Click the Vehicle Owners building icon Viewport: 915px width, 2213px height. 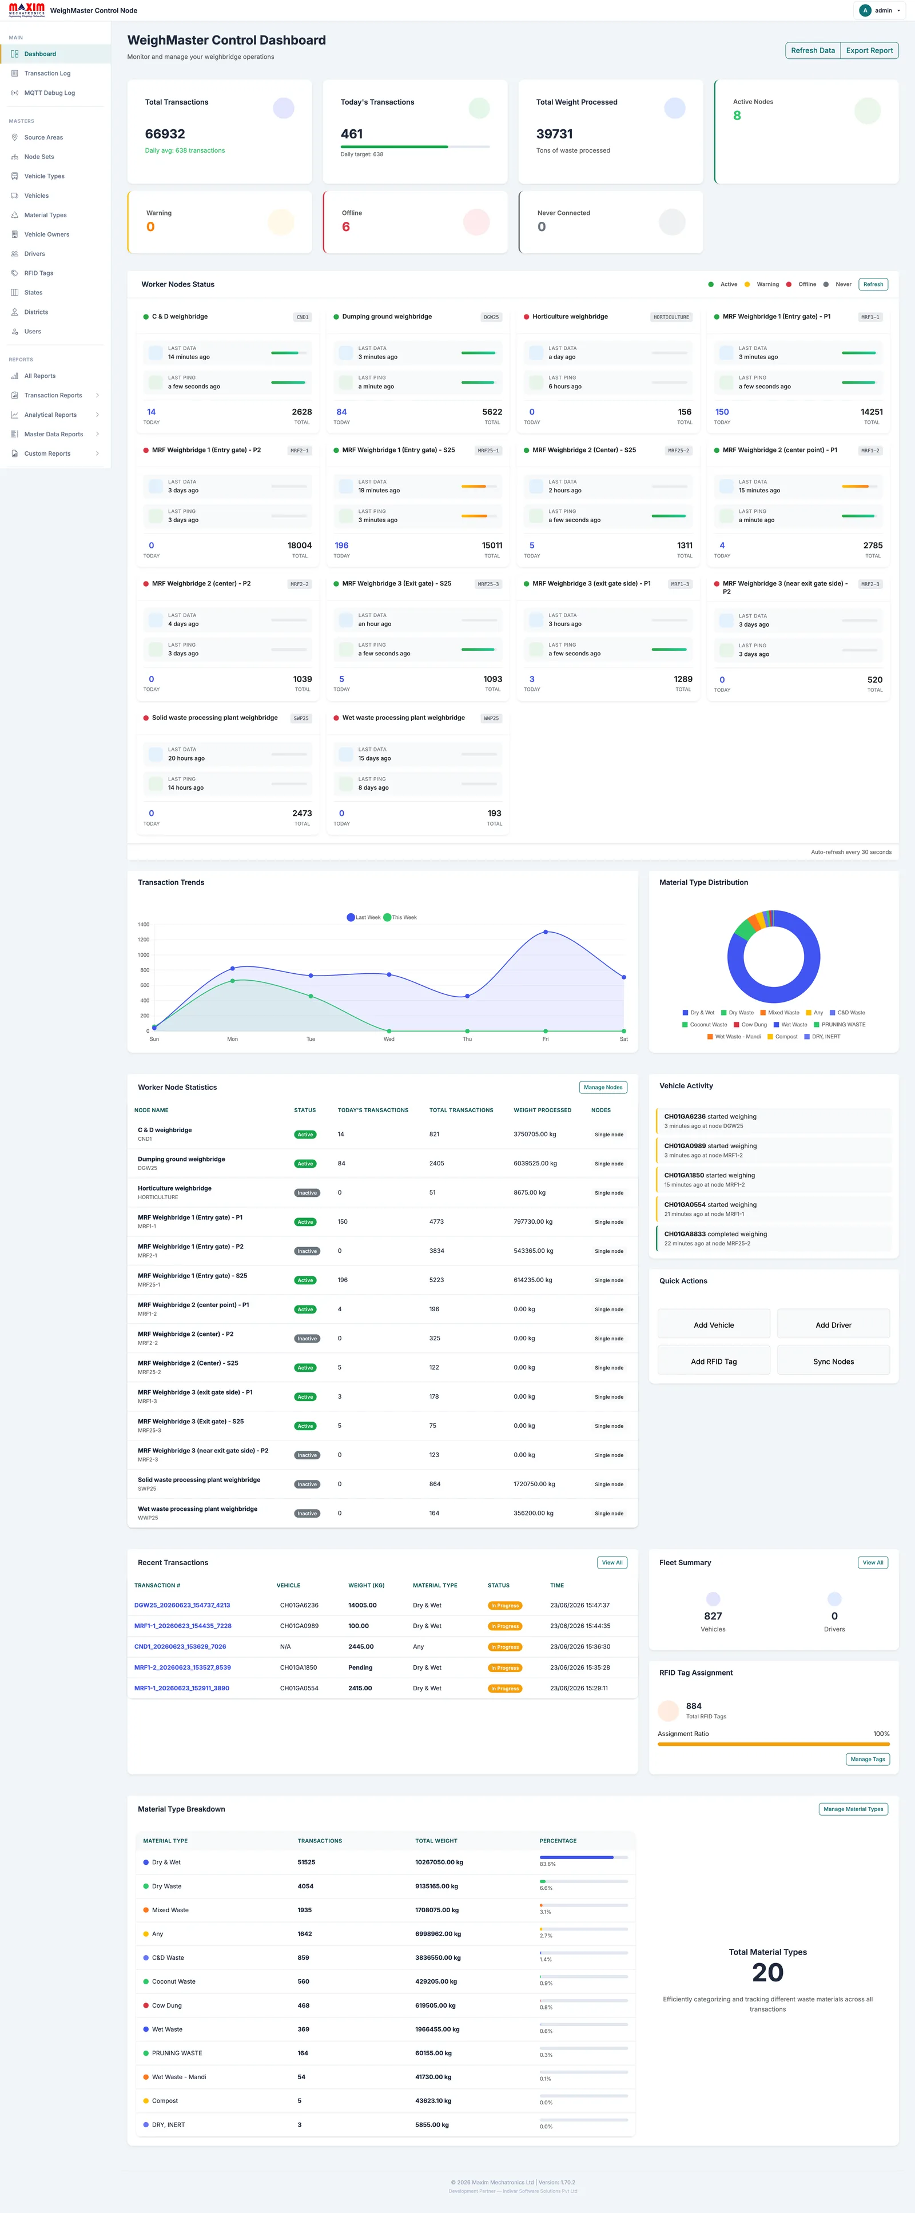point(15,234)
